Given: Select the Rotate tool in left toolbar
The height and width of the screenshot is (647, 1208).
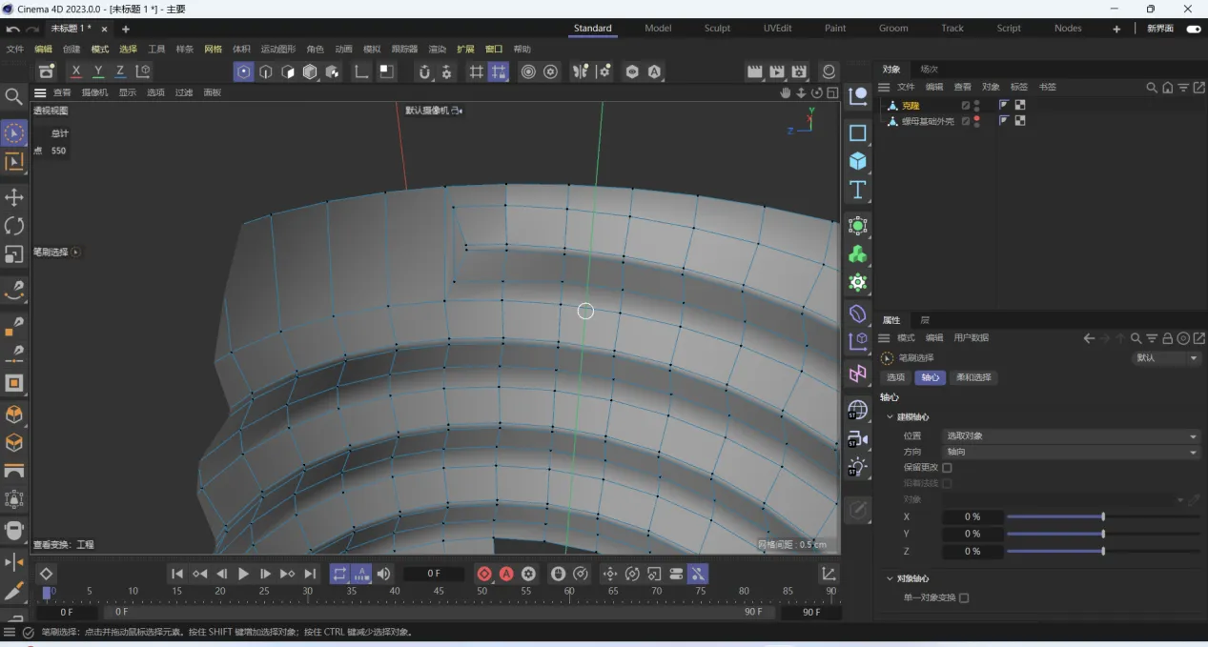Looking at the screenshot, I should point(14,226).
